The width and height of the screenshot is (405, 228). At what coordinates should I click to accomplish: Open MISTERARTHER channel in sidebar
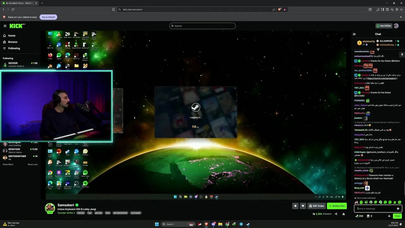click(x=20, y=157)
